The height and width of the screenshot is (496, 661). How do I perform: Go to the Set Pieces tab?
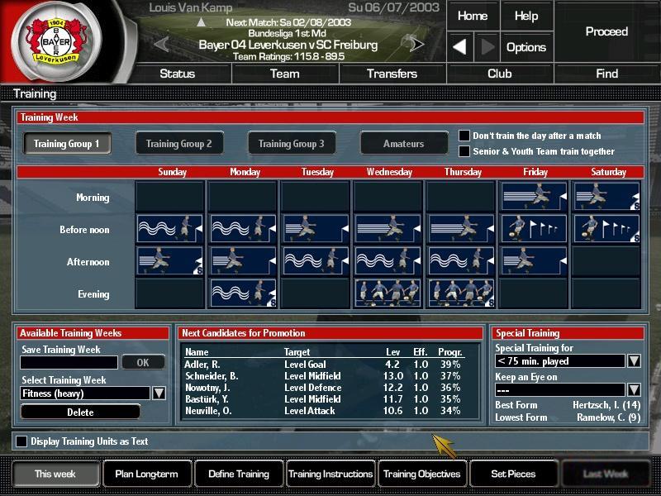tap(514, 474)
